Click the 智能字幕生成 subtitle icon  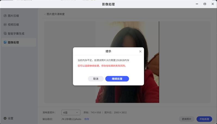[x=5, y=33]
